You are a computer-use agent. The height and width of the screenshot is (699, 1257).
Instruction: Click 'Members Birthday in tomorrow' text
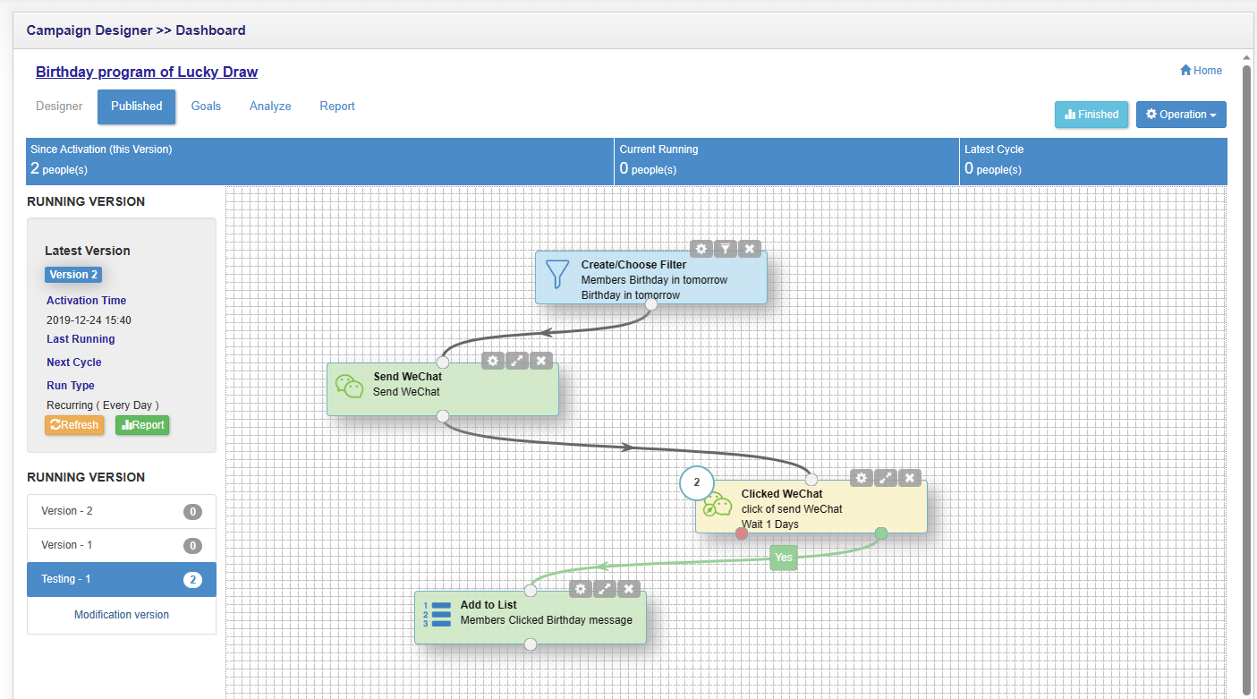654,280
